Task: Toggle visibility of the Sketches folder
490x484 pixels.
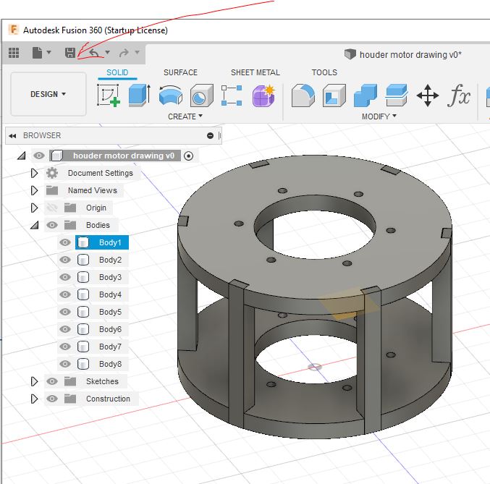Action: (52, 381)
